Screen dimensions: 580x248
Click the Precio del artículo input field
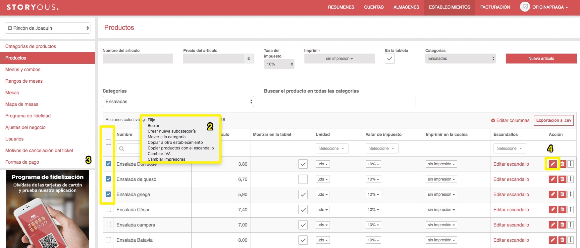click(214, 59)
